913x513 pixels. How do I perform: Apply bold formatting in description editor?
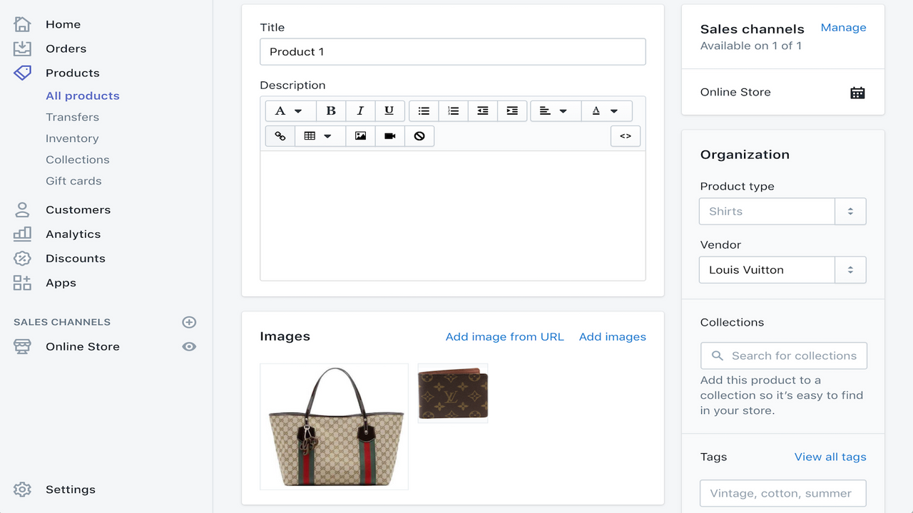click(x=331, y=110)
